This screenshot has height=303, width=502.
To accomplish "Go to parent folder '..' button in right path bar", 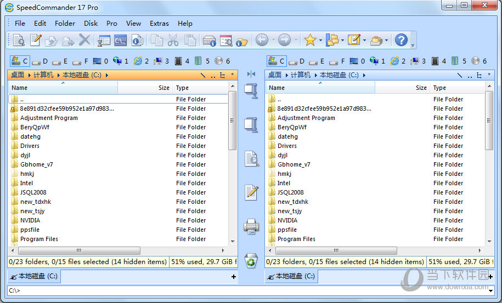I will (470, 76).
